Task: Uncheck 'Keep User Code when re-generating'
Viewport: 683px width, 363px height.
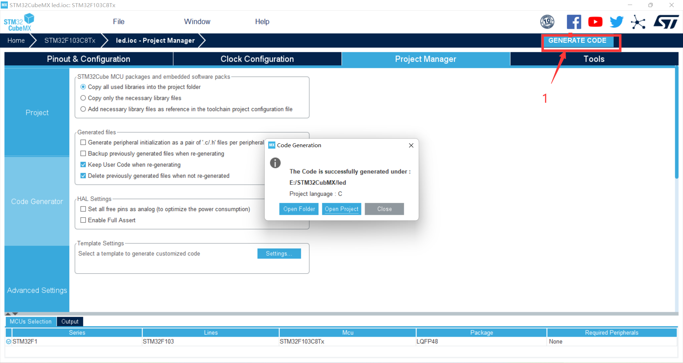Action: [83, 164]
